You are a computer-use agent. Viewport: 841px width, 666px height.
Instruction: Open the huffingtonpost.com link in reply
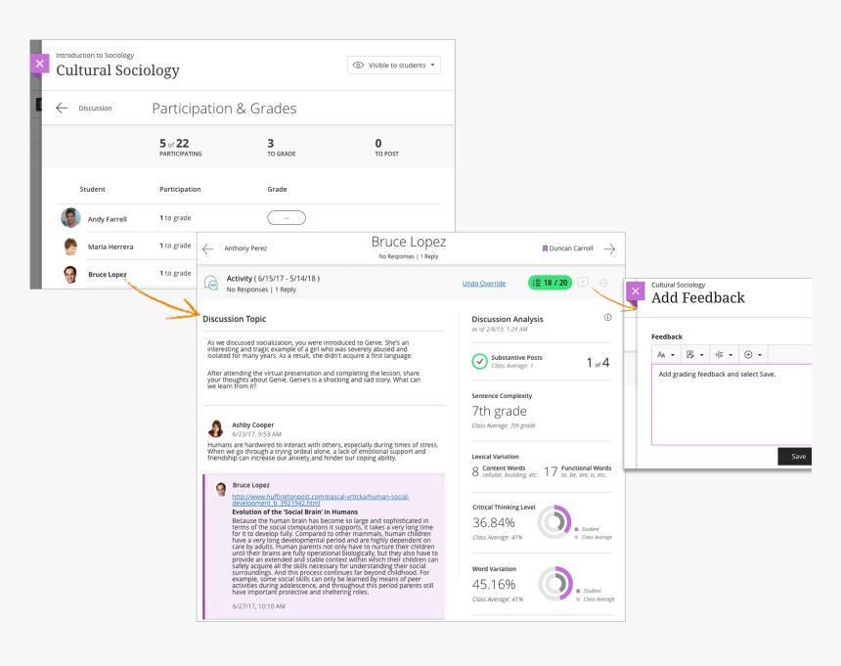point(321,500)
